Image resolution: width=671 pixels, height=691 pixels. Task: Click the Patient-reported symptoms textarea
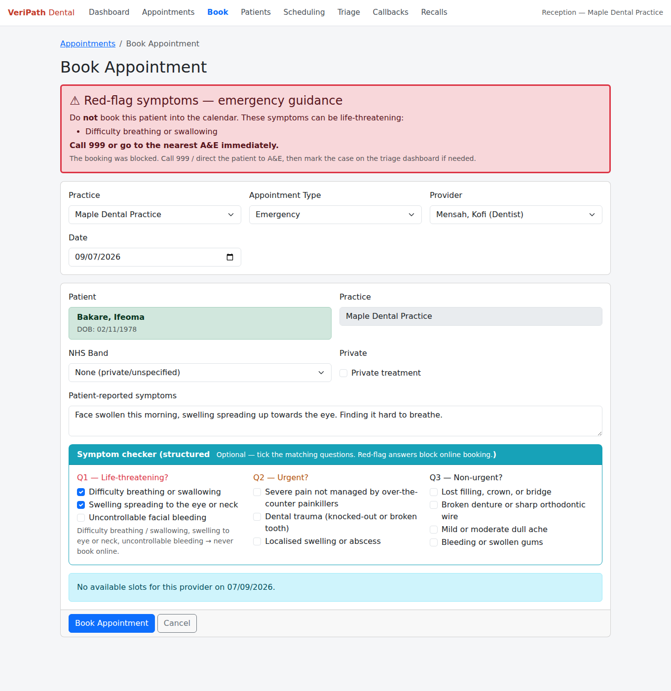point(335,421)
